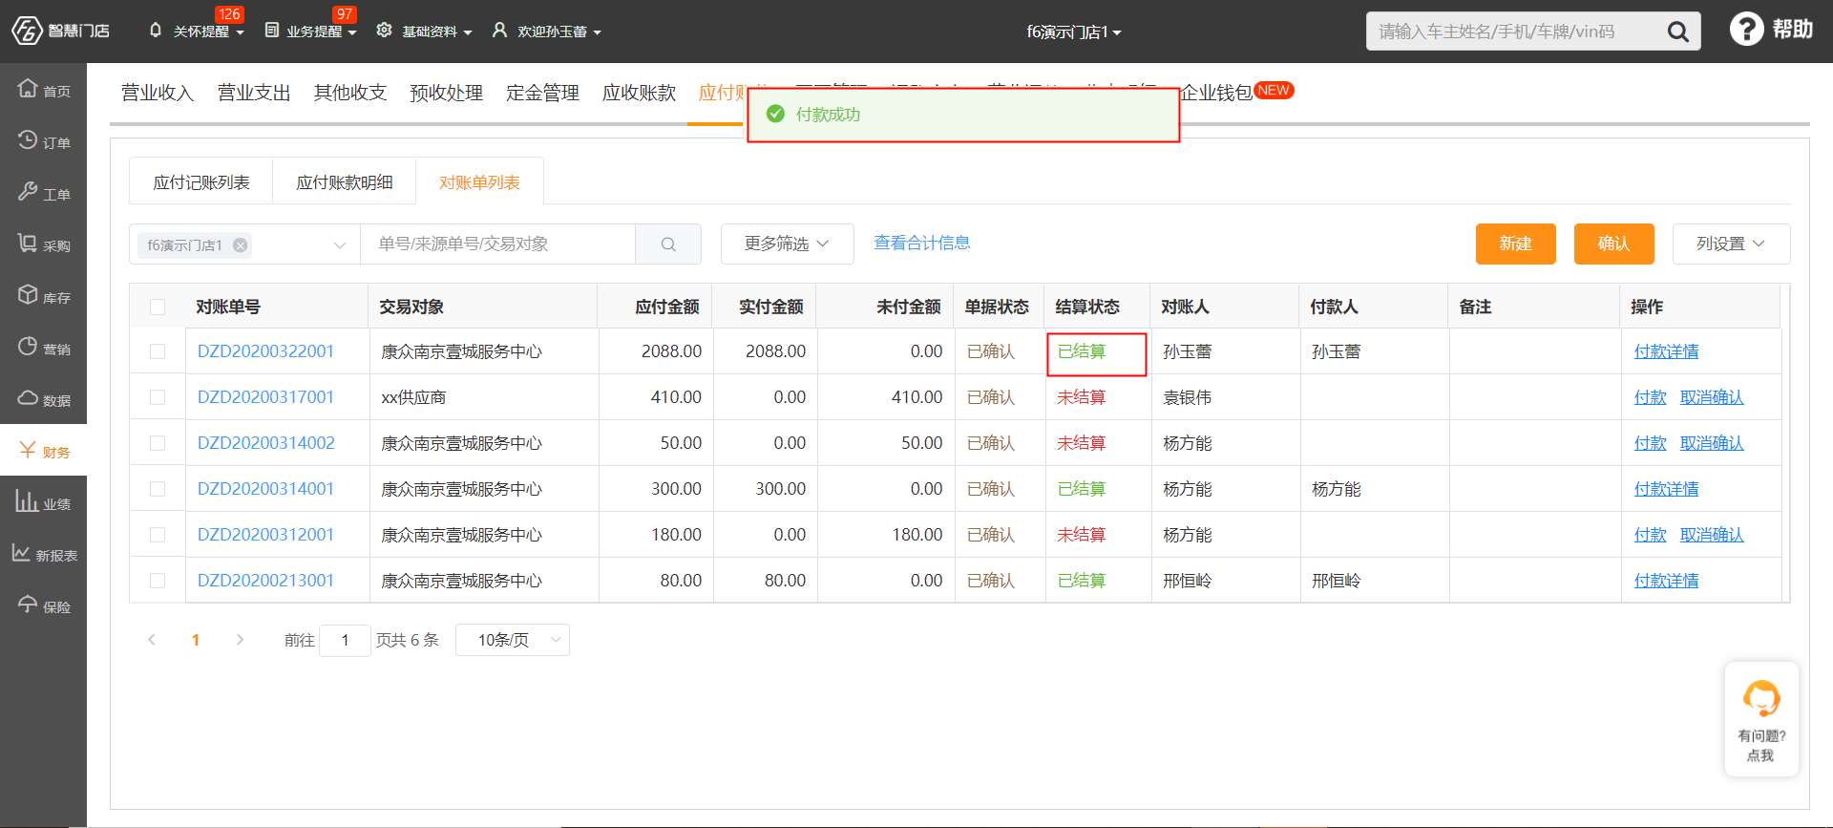Screen dimensions: 1833x828
Task: Expand the 更多筛选 filter dropdown
Action: point(787,244)
